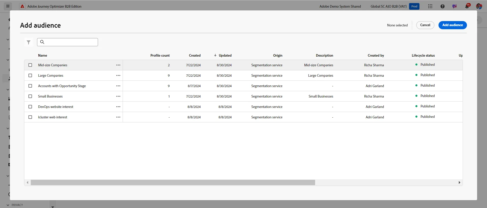The width and height of the screenshot is (487, 208).
Task: Open more actions for Accounts with Opportunity Stage
Action: (x=118, y=86)
